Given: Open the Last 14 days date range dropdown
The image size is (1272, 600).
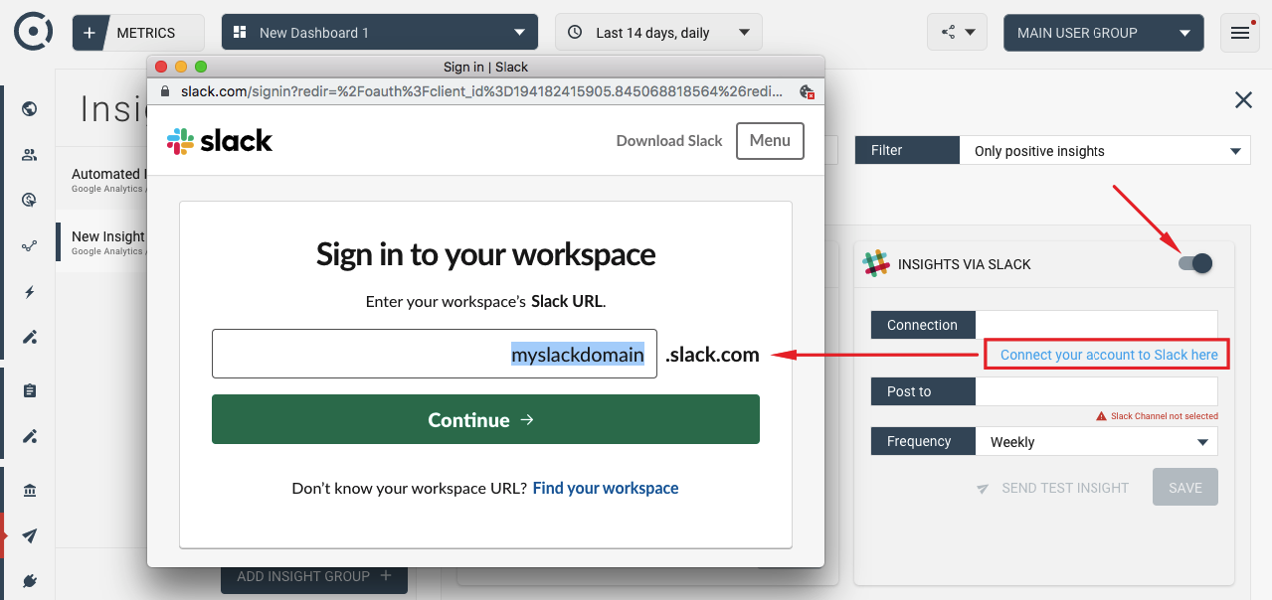Looking at the screenshot, I should [x=658, y=33].
